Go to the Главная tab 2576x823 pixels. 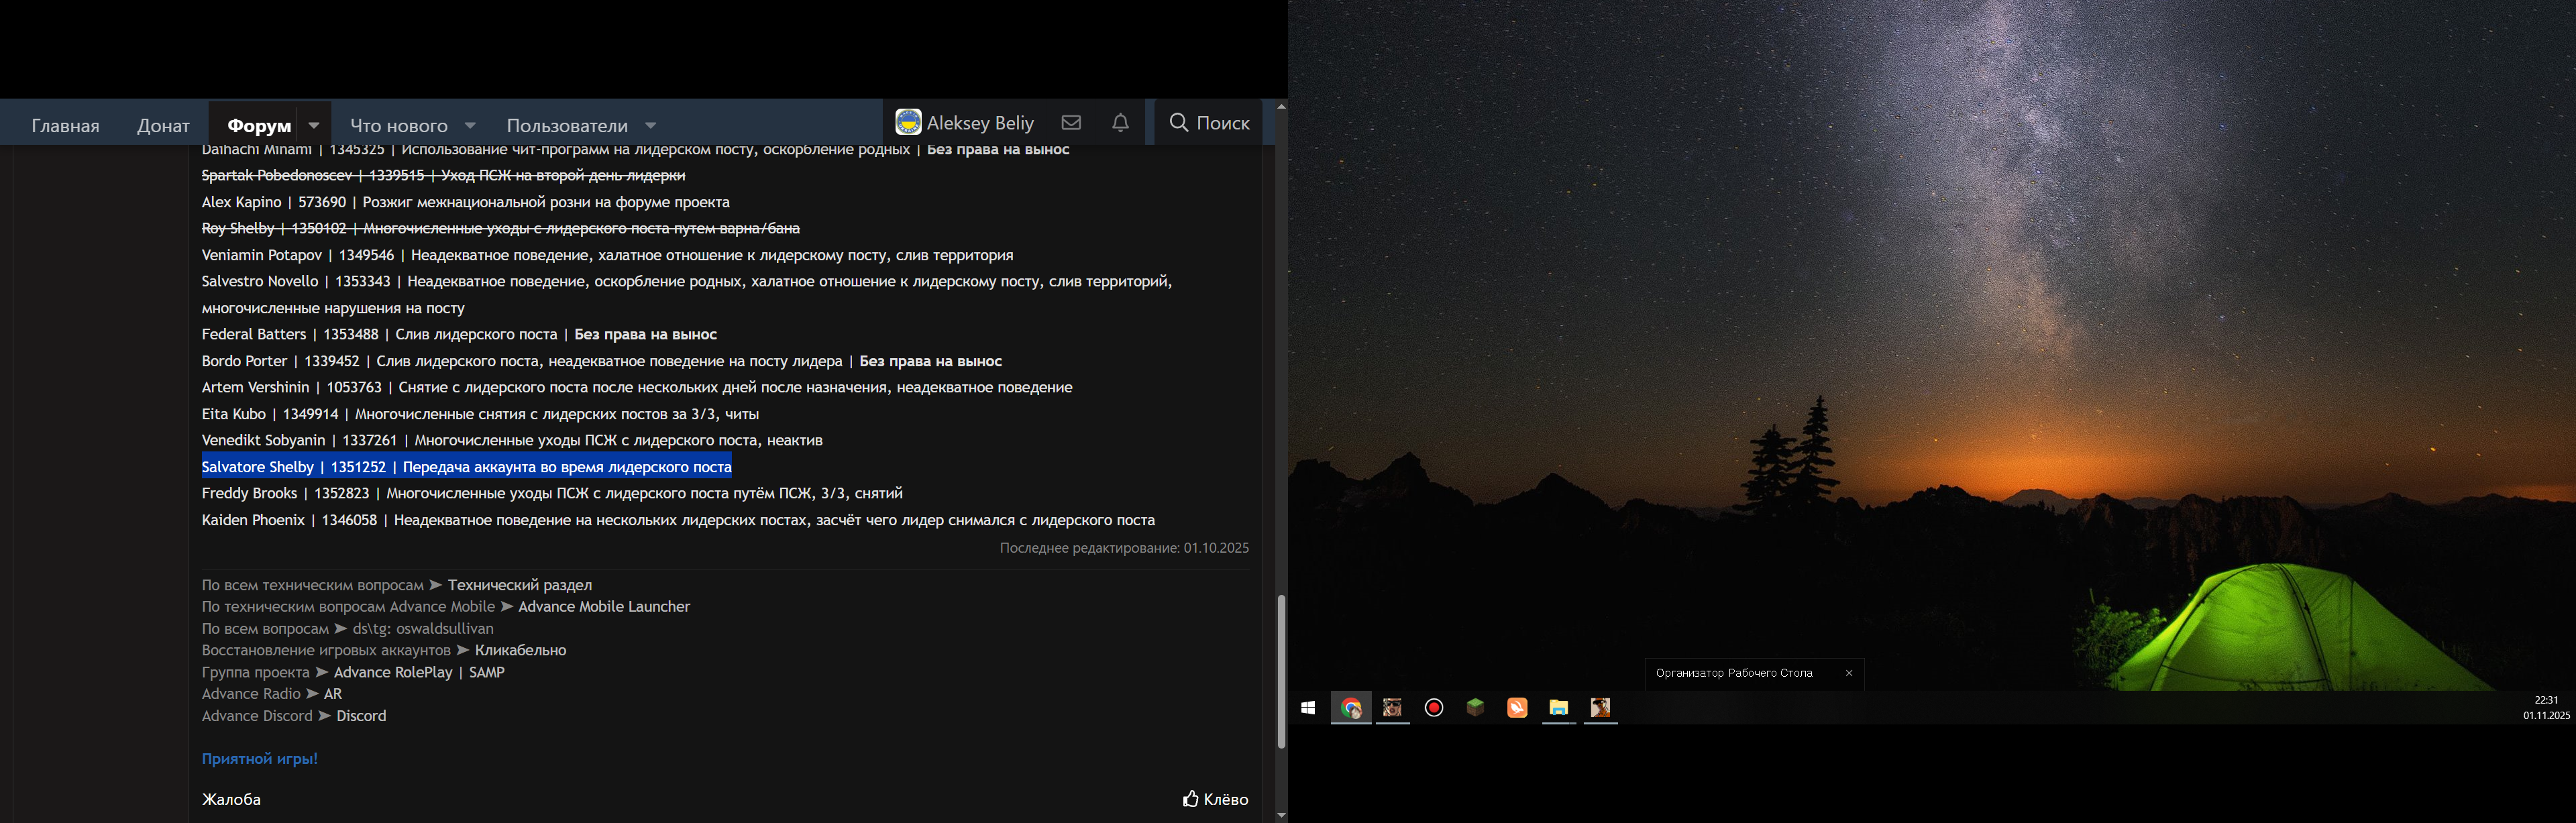coord(65,125)
